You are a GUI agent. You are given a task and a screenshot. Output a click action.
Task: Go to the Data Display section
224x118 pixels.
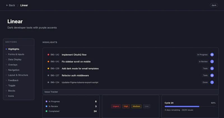pos(15,59)
